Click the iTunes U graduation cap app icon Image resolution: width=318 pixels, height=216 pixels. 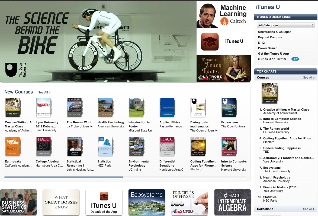pyautogui.click(x=210, y=42)
